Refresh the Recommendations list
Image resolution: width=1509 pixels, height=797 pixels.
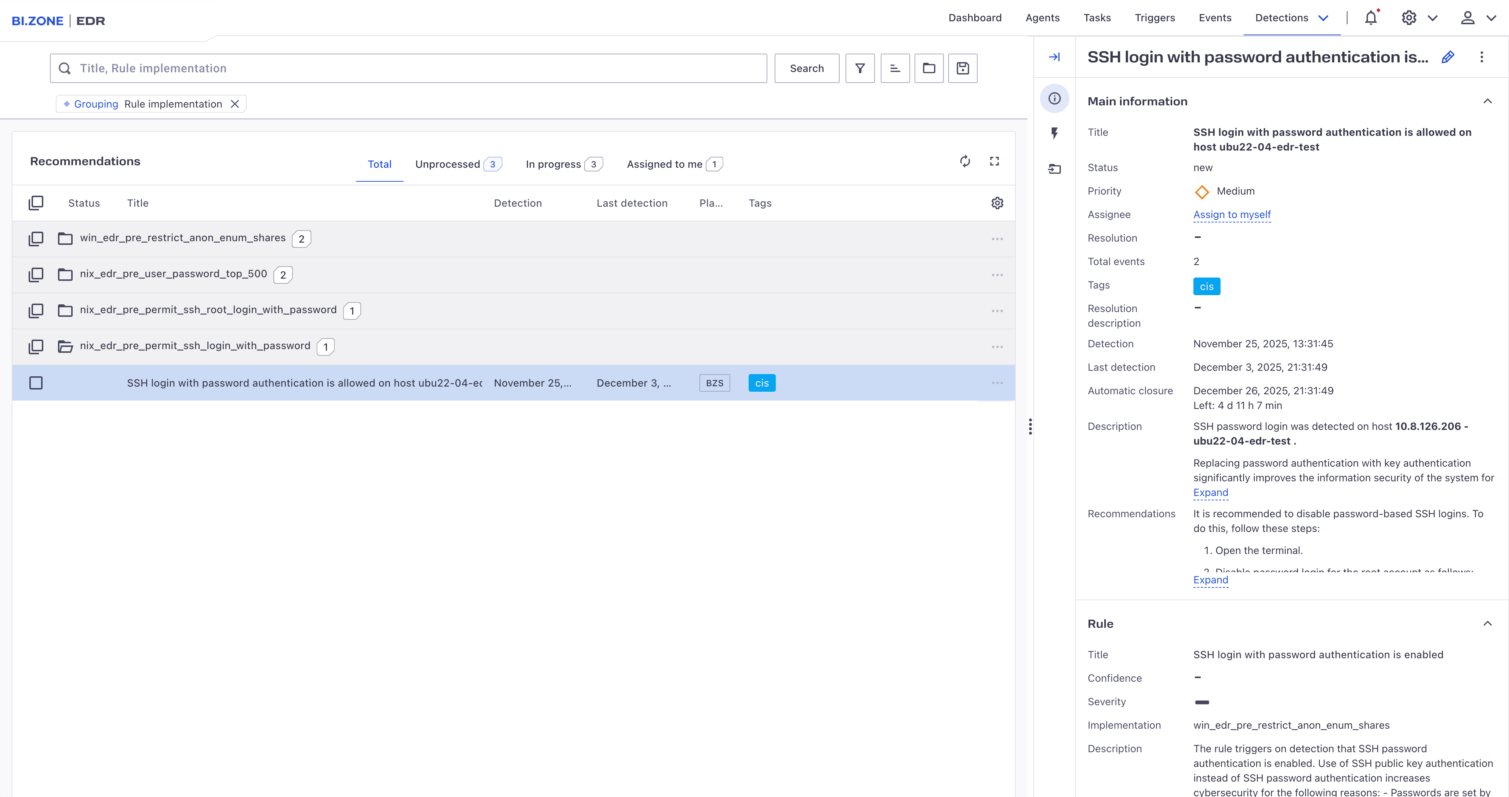pos(965,161)
